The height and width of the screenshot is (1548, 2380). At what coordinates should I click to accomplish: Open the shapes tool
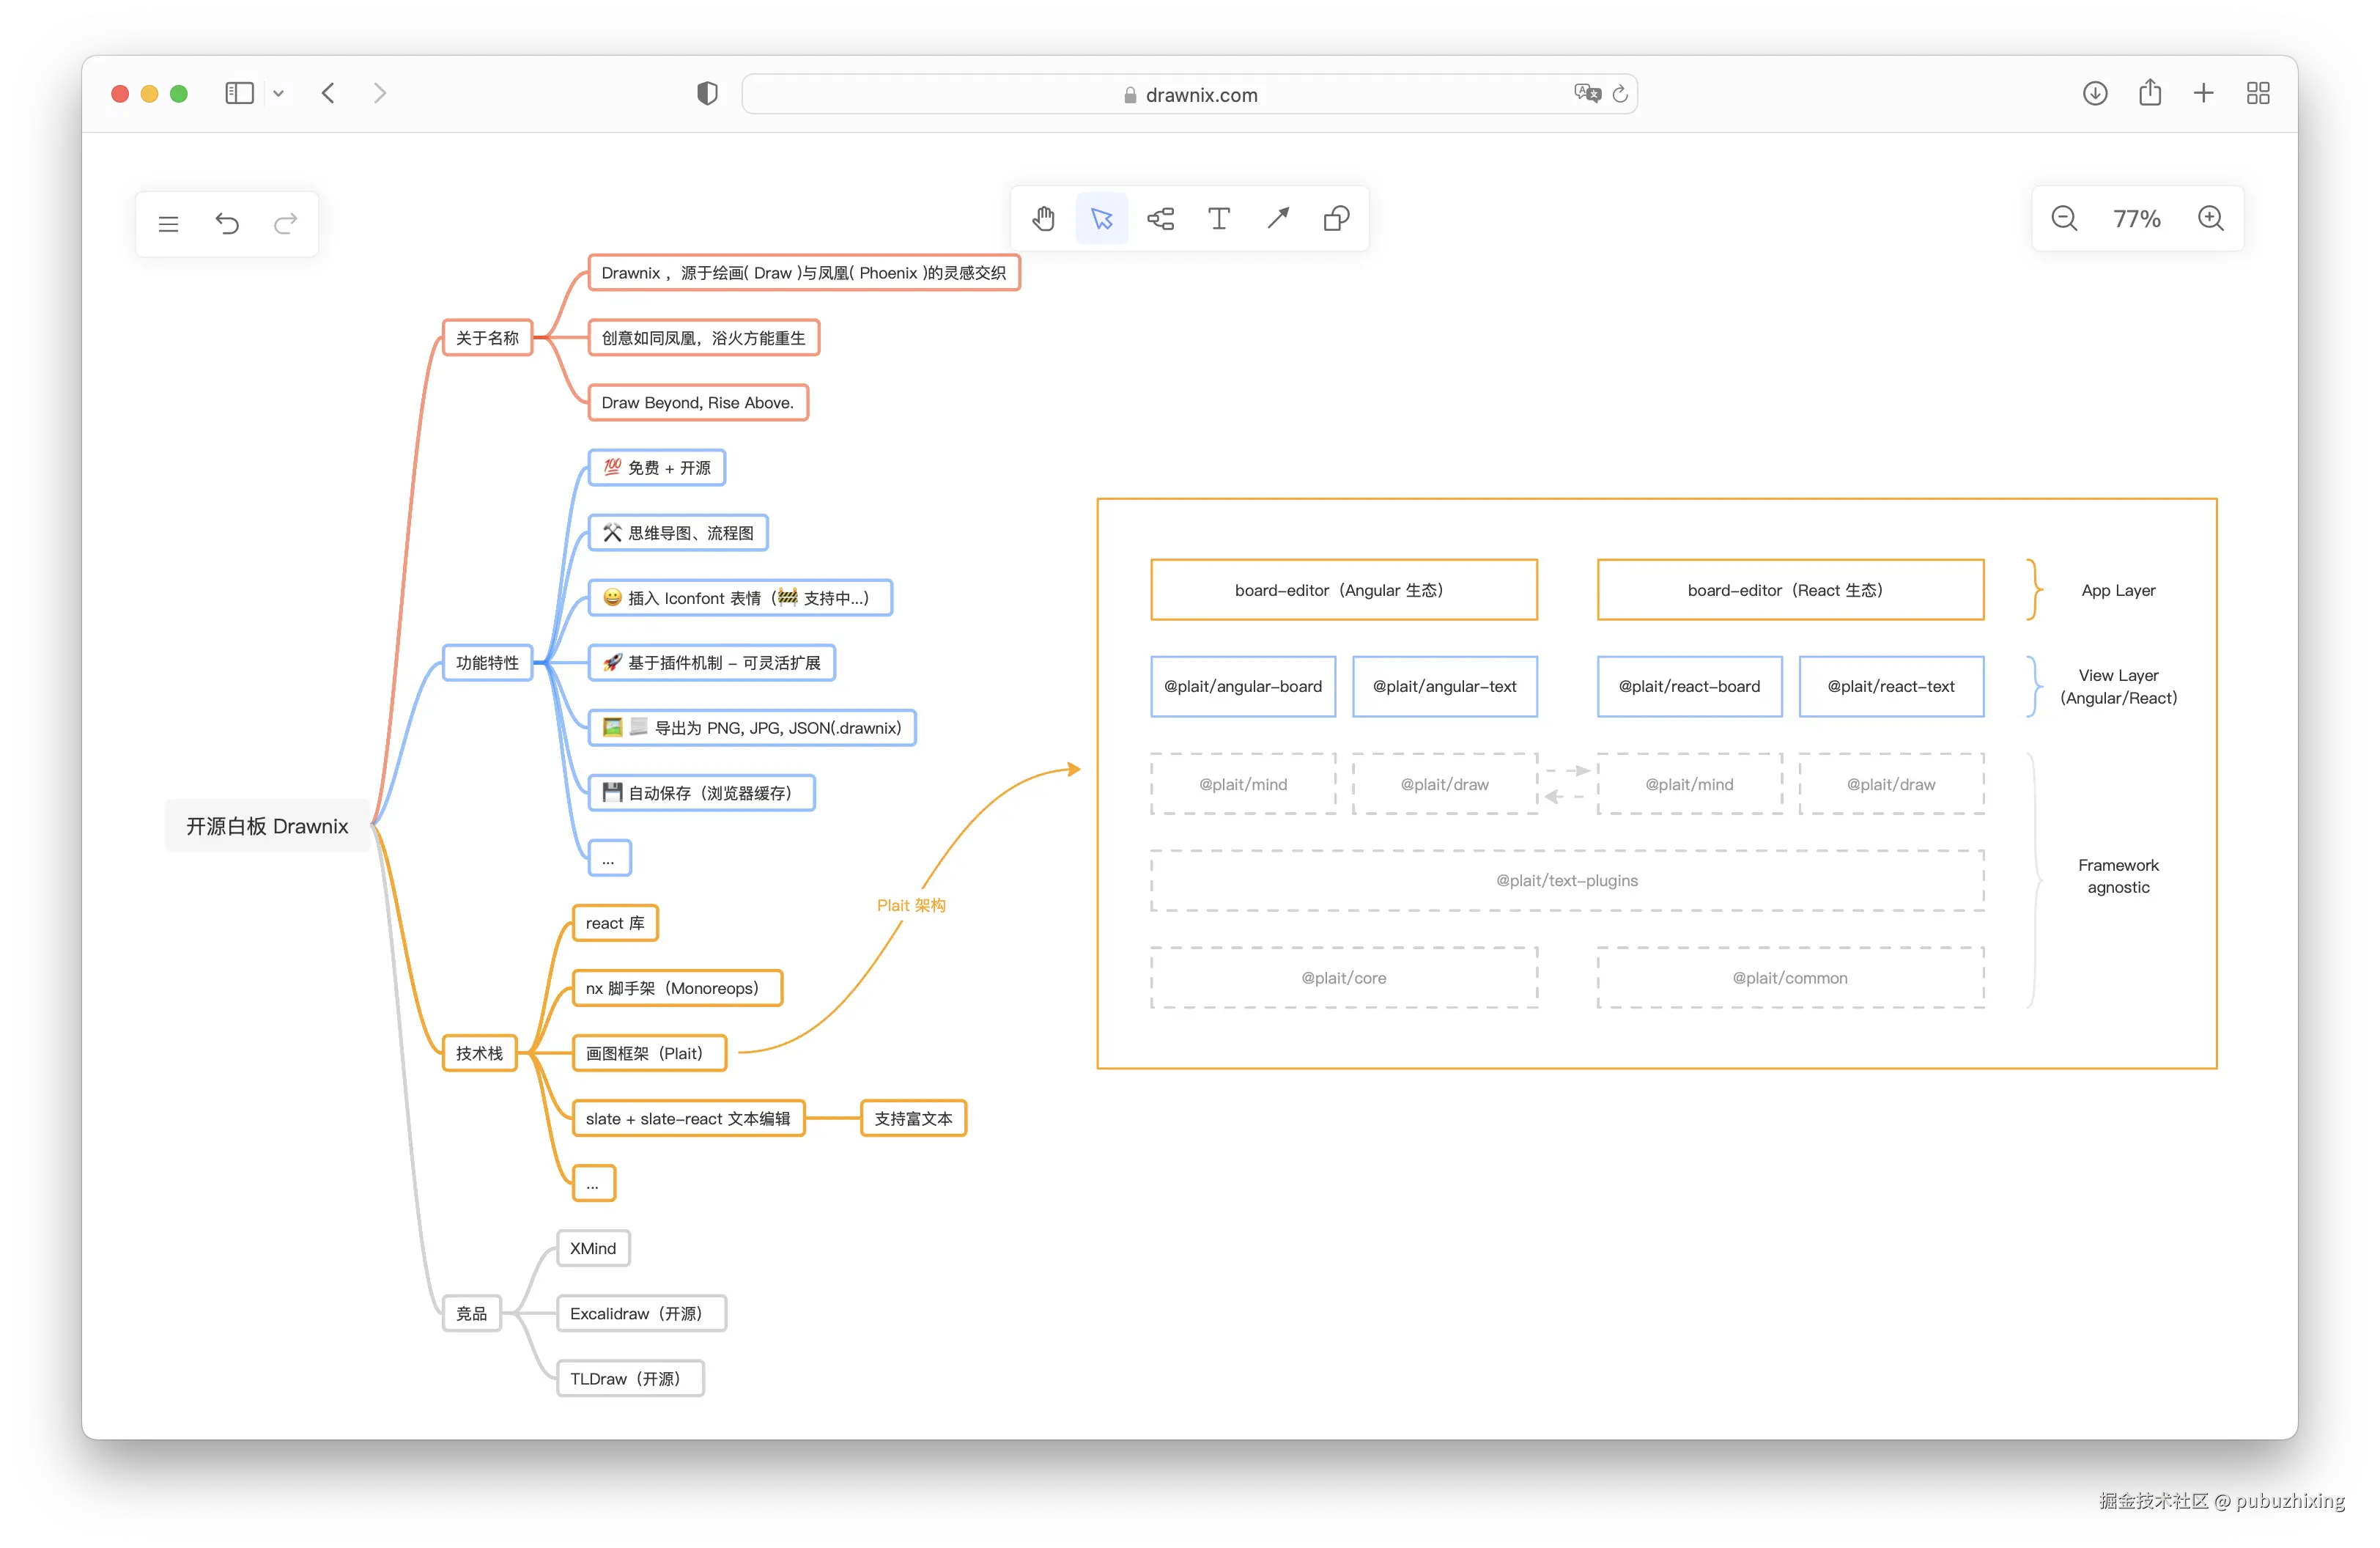[x=1336, y=218]
